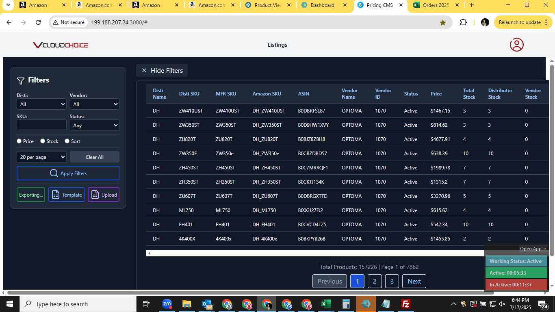The height and width of the screenshot is (312, 555).
Task: Select the Stock radio button
Action: pos(43,141)
